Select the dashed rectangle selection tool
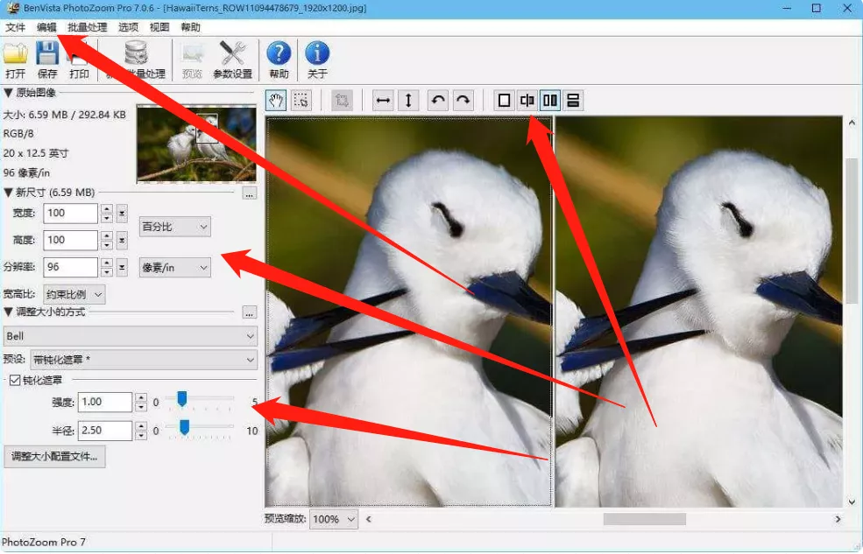This screenshot has width=863, height=554. click(301, 100)
